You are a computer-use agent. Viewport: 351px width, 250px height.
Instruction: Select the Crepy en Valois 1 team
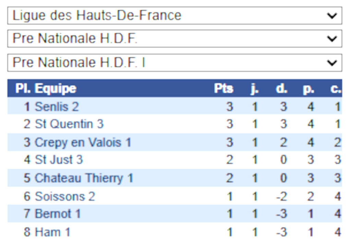point(83,142)
